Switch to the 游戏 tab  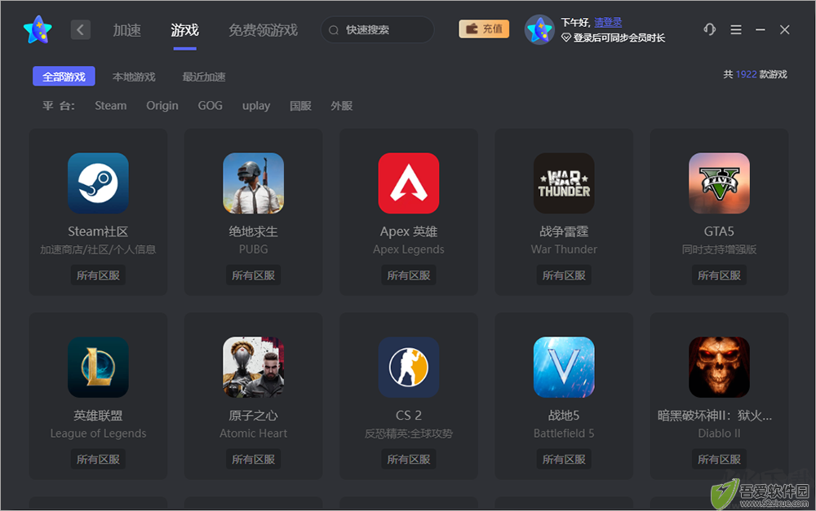pyautogui.click(x=184, y=30)
